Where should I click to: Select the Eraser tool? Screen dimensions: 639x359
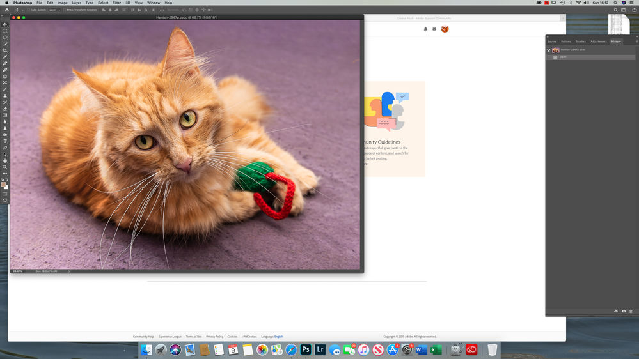pyautogui.click(x=5, y=109)
